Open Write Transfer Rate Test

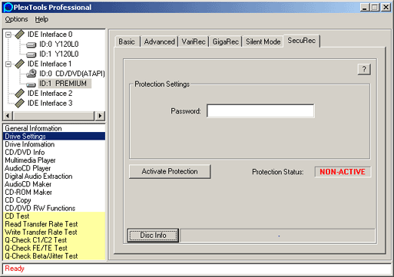(54, 232)
